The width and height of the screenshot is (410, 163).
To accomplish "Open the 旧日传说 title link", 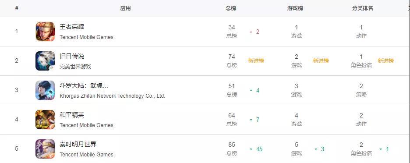I will [72, 56].
